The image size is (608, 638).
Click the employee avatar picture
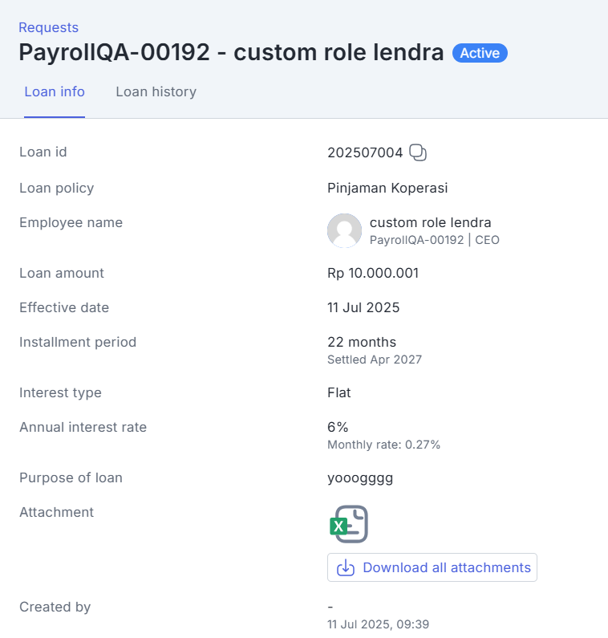point(345,230)
